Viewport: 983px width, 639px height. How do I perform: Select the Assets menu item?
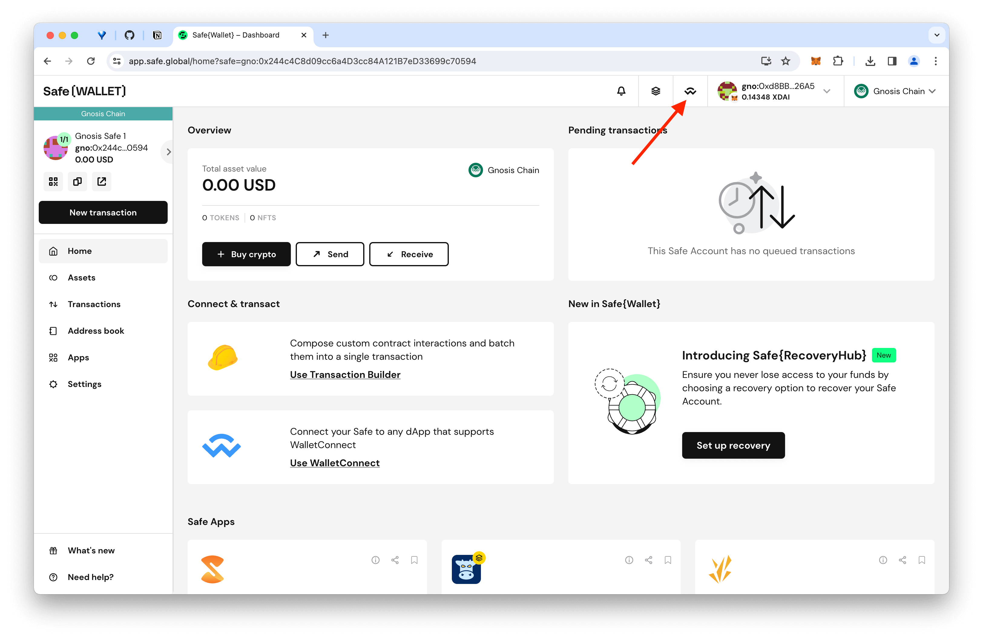click(x=81, y=277)
